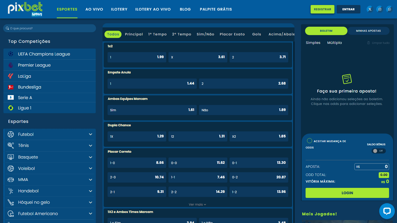397x223 pixels.
Task: Click the Bundesliga logo icon
Action: pyautogui.click(x=11, y=87)
